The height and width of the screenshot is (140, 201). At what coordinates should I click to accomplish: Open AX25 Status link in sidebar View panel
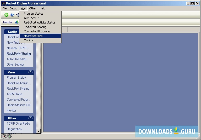click(14, 94)
